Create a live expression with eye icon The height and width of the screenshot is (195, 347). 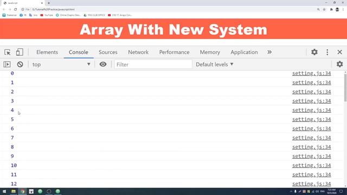103,64
